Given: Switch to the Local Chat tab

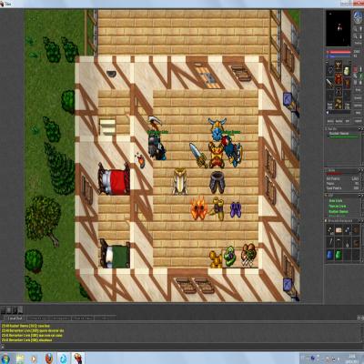Looking at the screenshot, I should (x=15, y=318).
